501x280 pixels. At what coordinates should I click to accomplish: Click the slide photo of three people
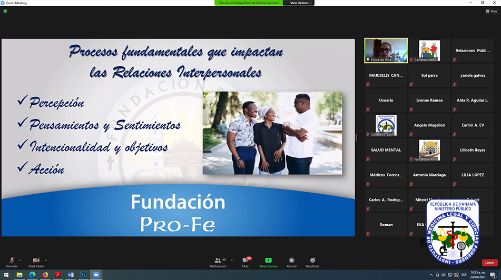click(x=272, y=133)
